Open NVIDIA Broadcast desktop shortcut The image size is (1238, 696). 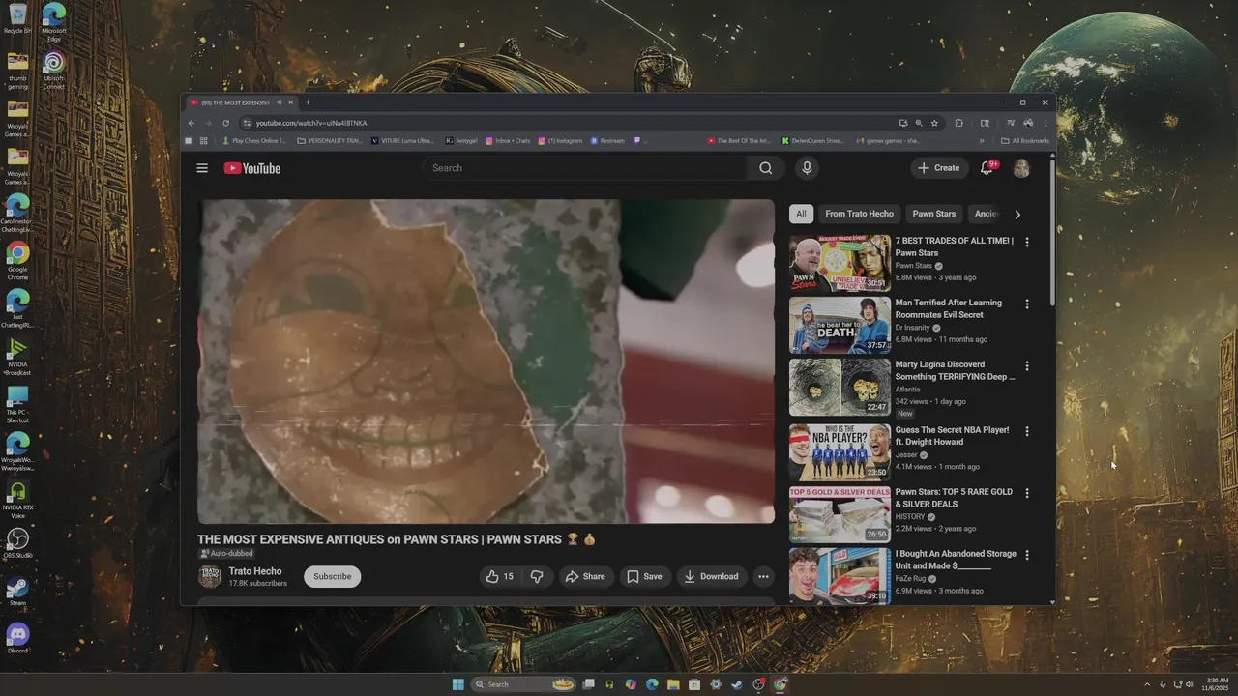(17, 357)
